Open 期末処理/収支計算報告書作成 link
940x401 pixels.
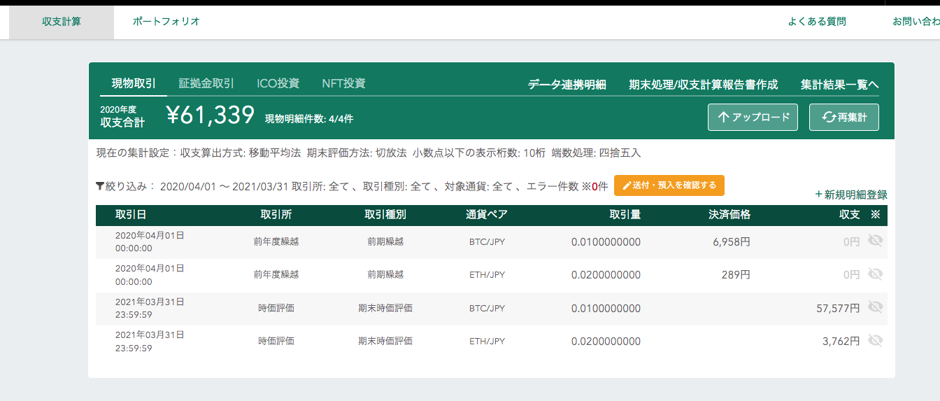[703, 85]
